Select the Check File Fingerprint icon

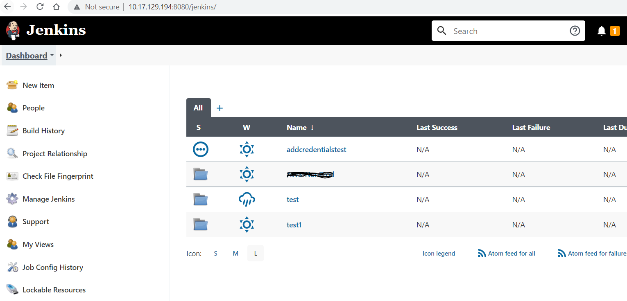12,176
